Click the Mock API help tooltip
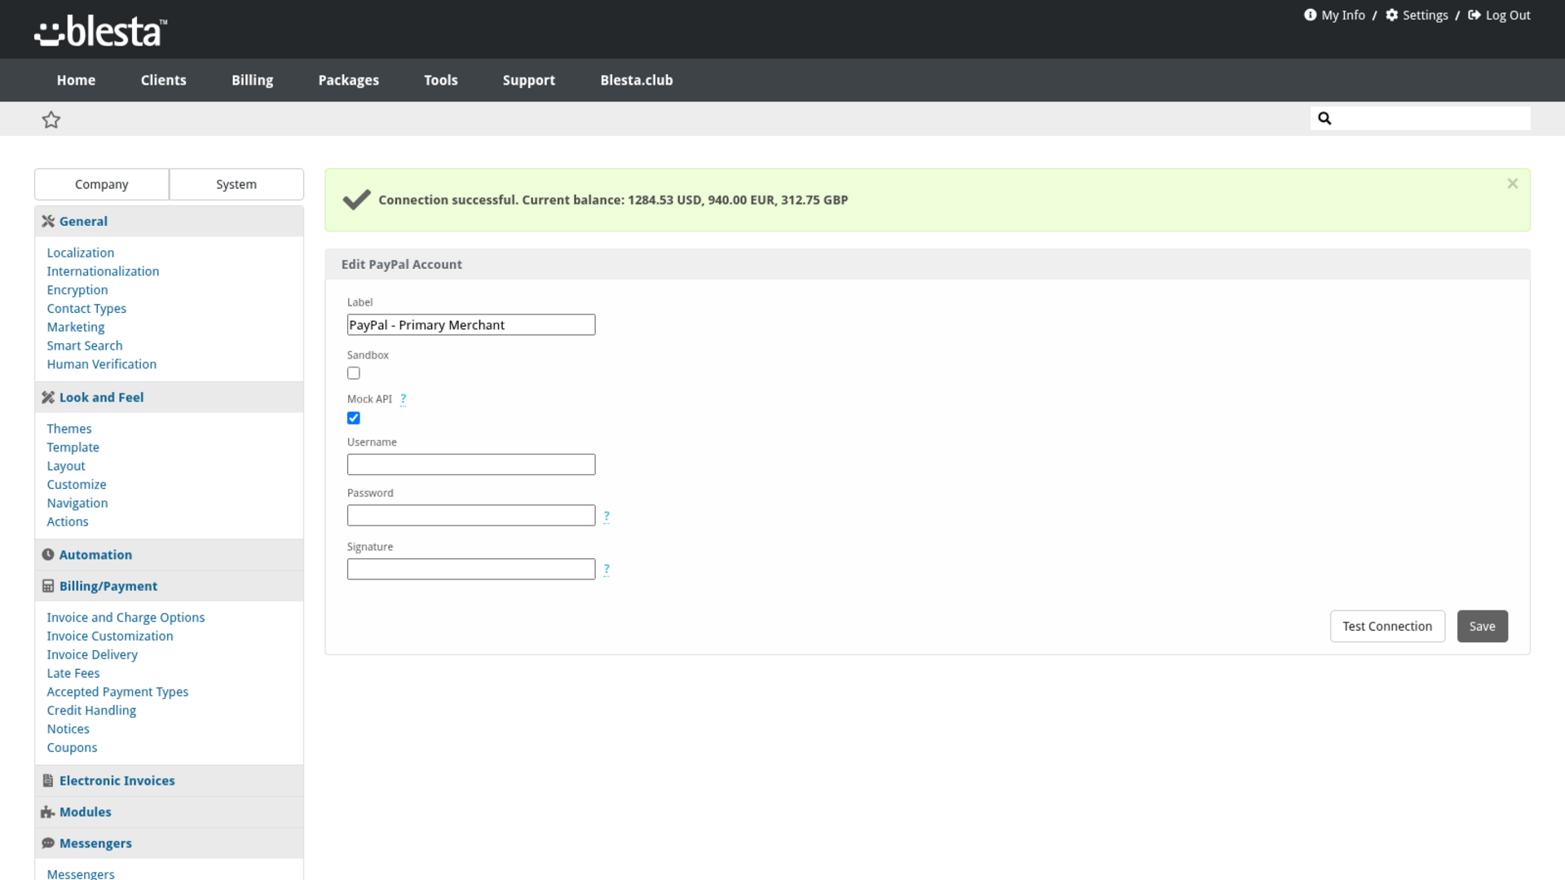The image size is (1565, 880). tap(403, 399)
